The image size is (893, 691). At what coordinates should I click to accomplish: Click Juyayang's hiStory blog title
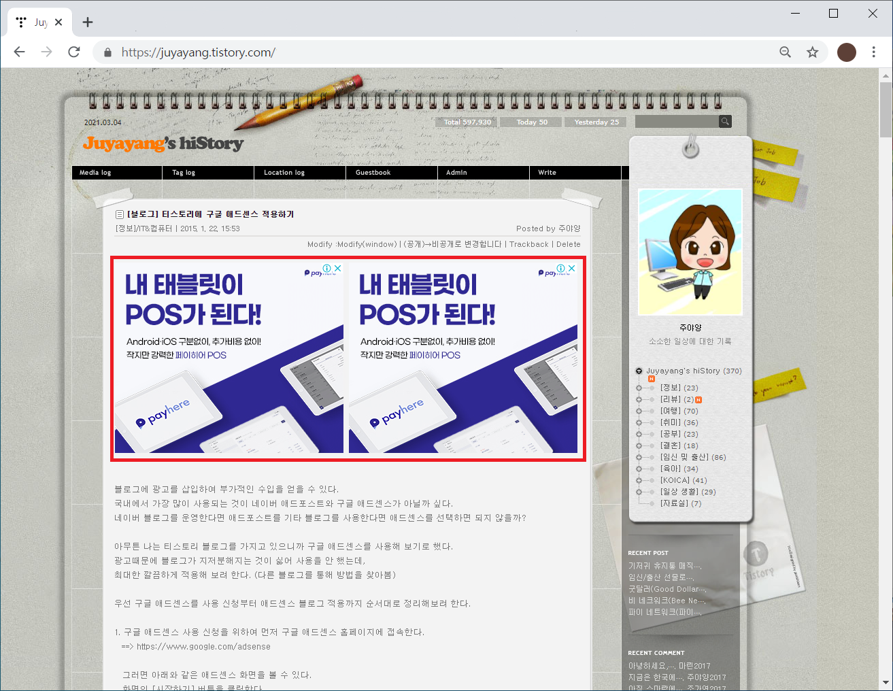point(163,144)
